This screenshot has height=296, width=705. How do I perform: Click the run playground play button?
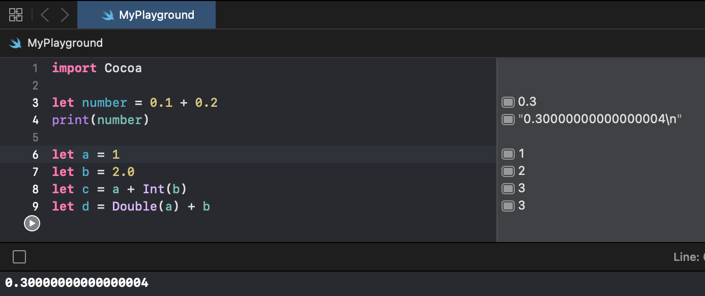click(x=32, y=223)
